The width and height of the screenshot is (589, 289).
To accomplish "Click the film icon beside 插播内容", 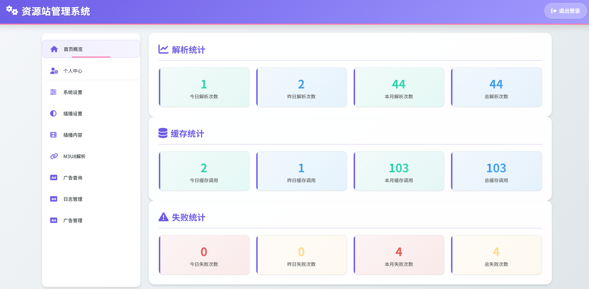I will coord(53,135).
